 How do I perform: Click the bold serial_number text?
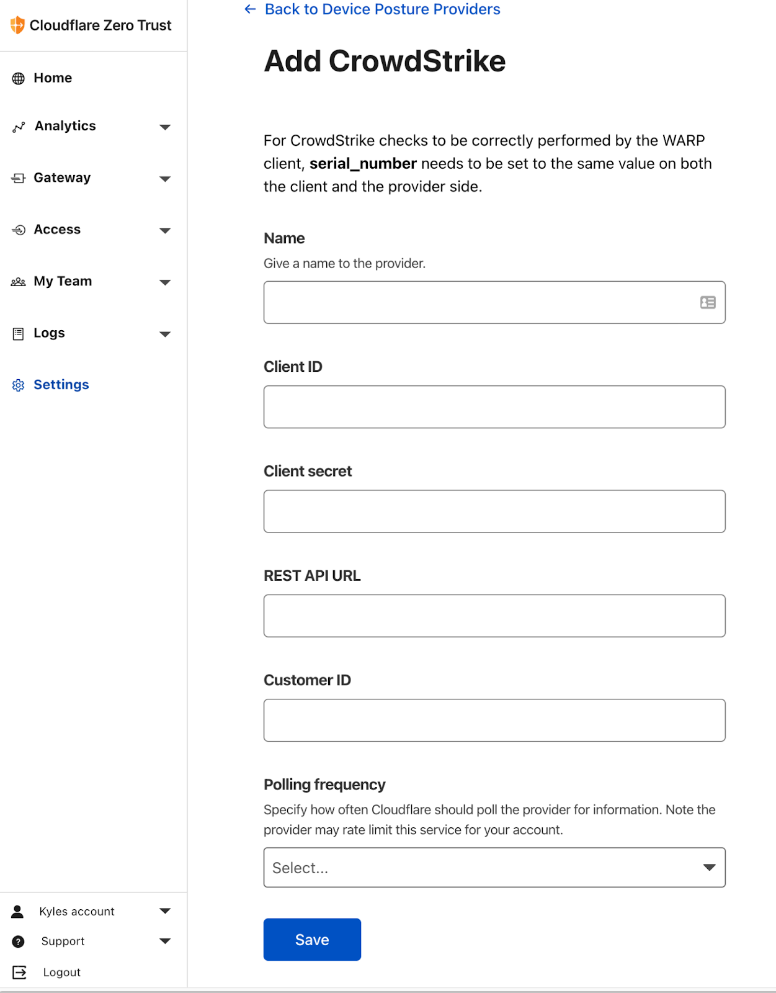[363, 164]
